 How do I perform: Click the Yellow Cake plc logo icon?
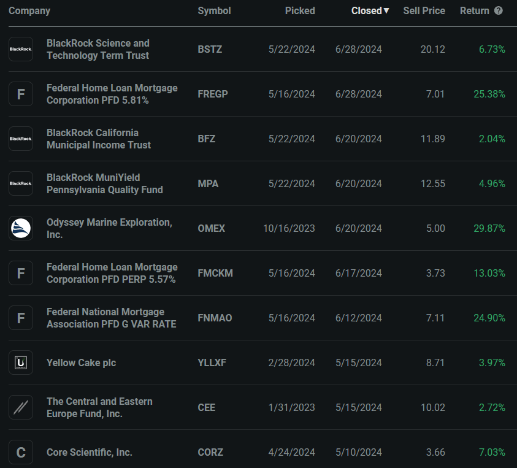tap(21, 363)
